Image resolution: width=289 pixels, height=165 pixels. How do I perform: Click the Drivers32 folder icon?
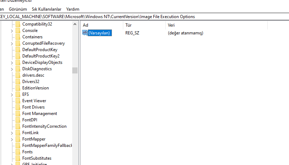(18, 82)
